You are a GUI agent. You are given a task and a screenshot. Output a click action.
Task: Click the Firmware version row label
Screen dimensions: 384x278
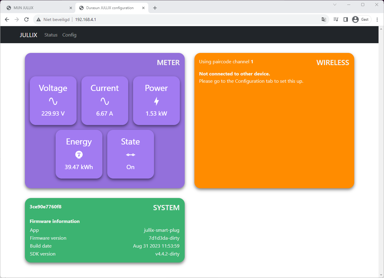48,238
